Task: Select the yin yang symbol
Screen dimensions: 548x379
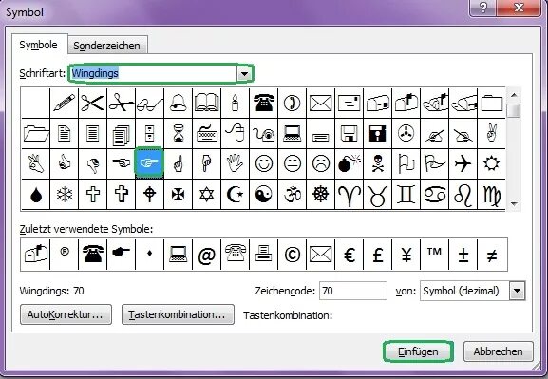Action: pos(263,194)
